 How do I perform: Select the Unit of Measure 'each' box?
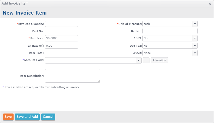[x=168, y=24]
